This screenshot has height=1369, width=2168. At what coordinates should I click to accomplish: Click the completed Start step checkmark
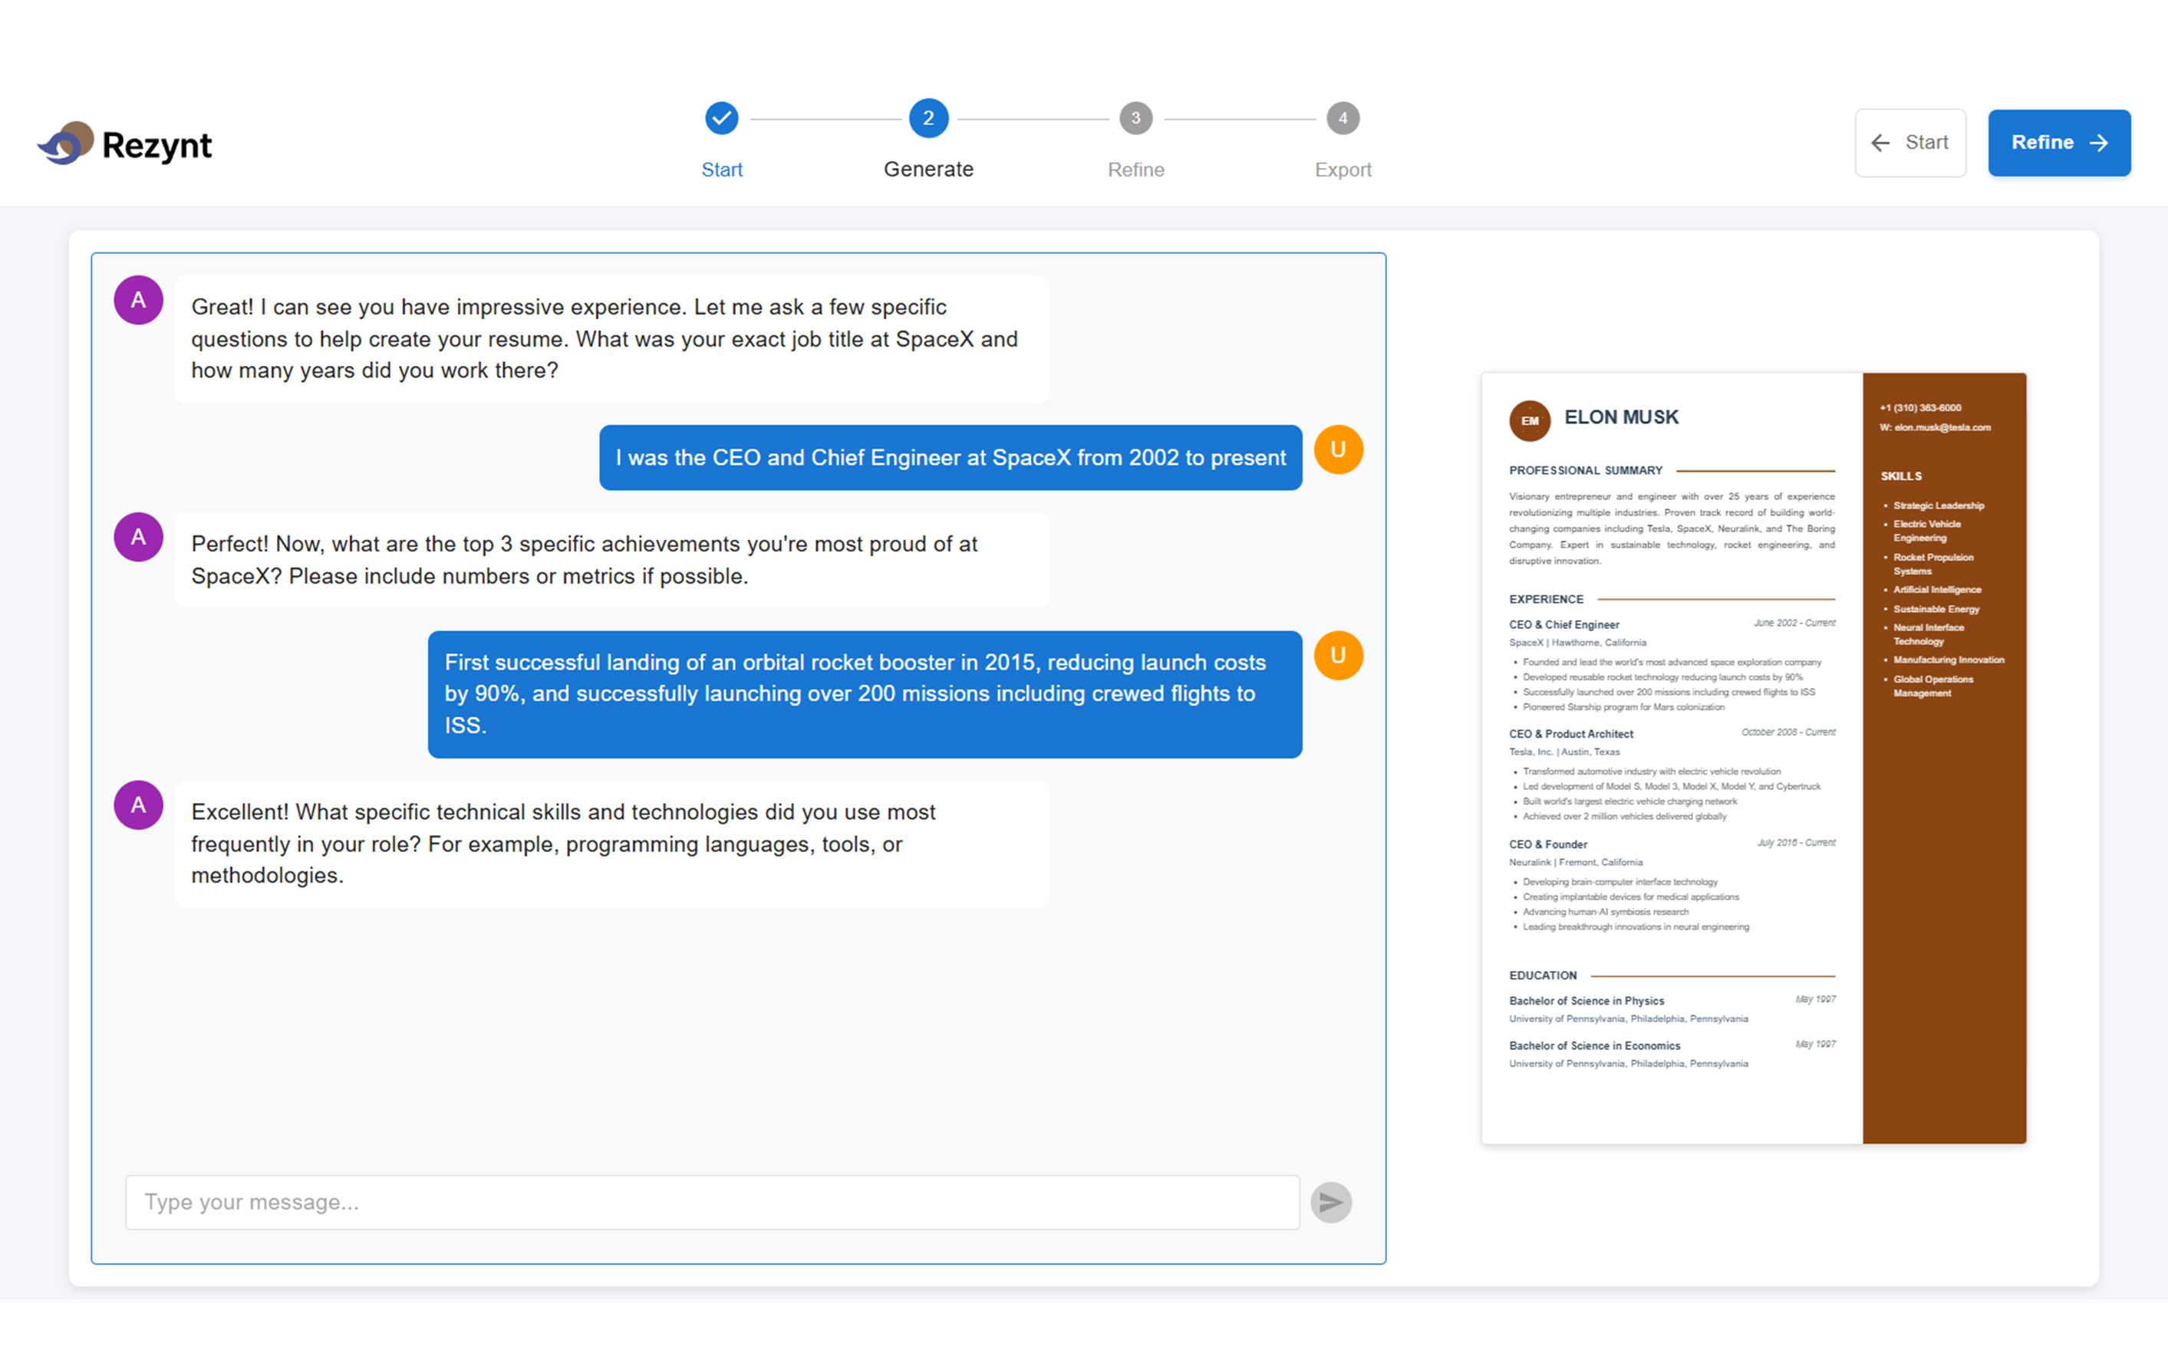pos(721,118)
